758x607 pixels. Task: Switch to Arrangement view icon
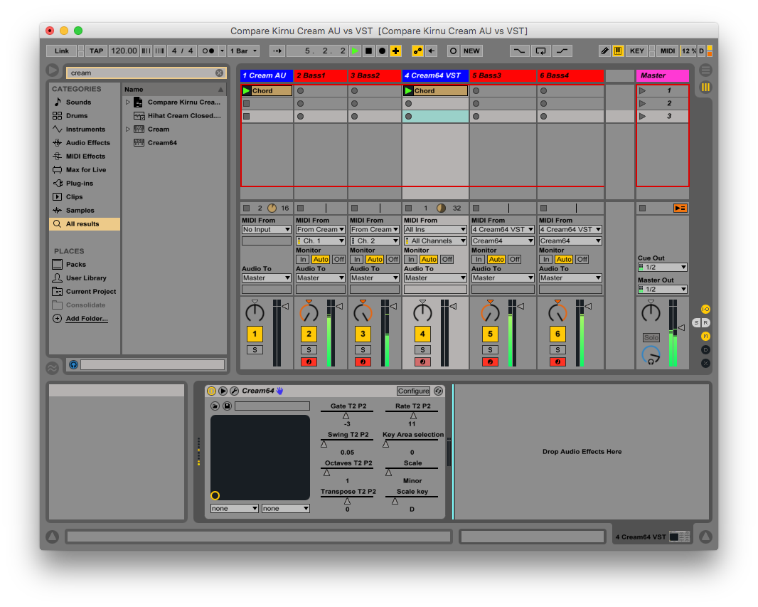706,70
